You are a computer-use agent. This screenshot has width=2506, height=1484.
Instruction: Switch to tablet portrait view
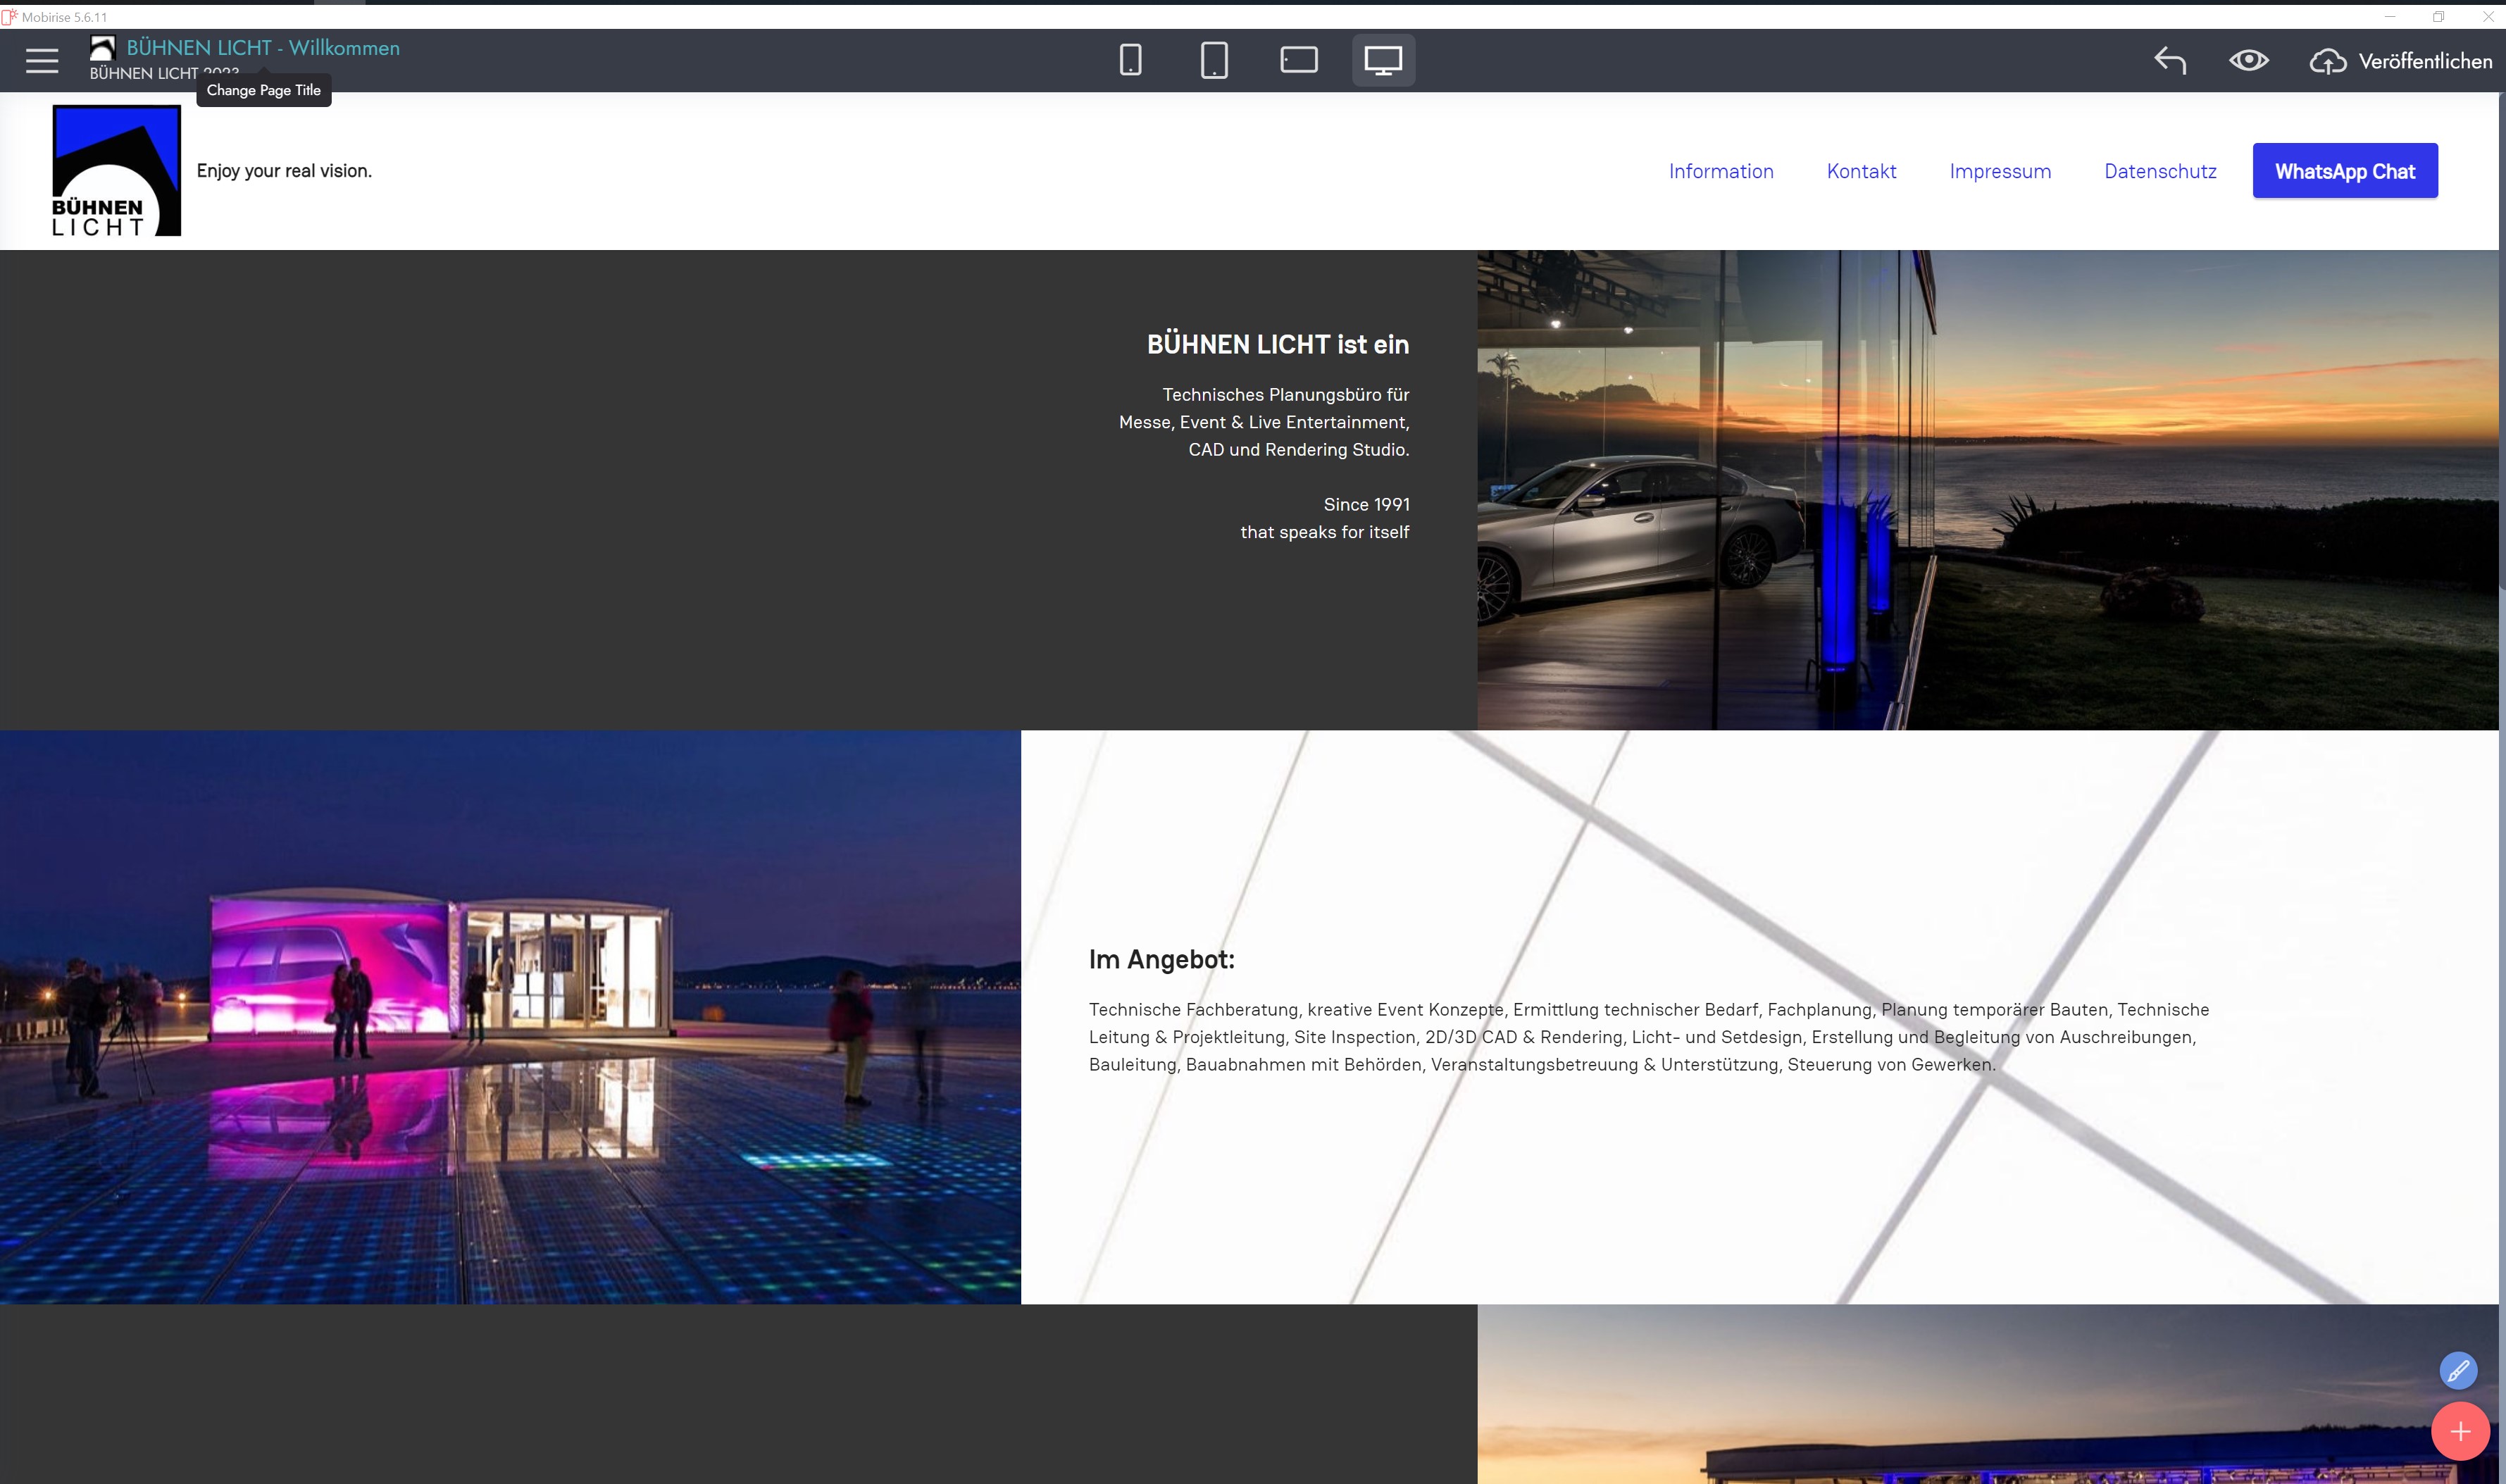1214,61
